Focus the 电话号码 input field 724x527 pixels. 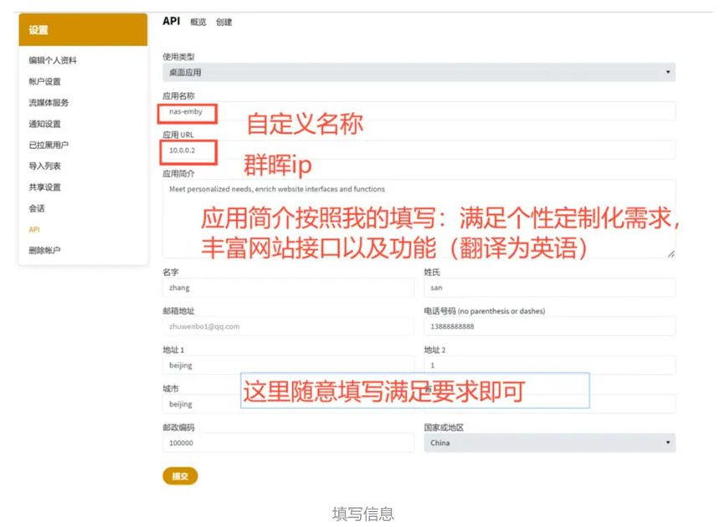click(549, 326)
